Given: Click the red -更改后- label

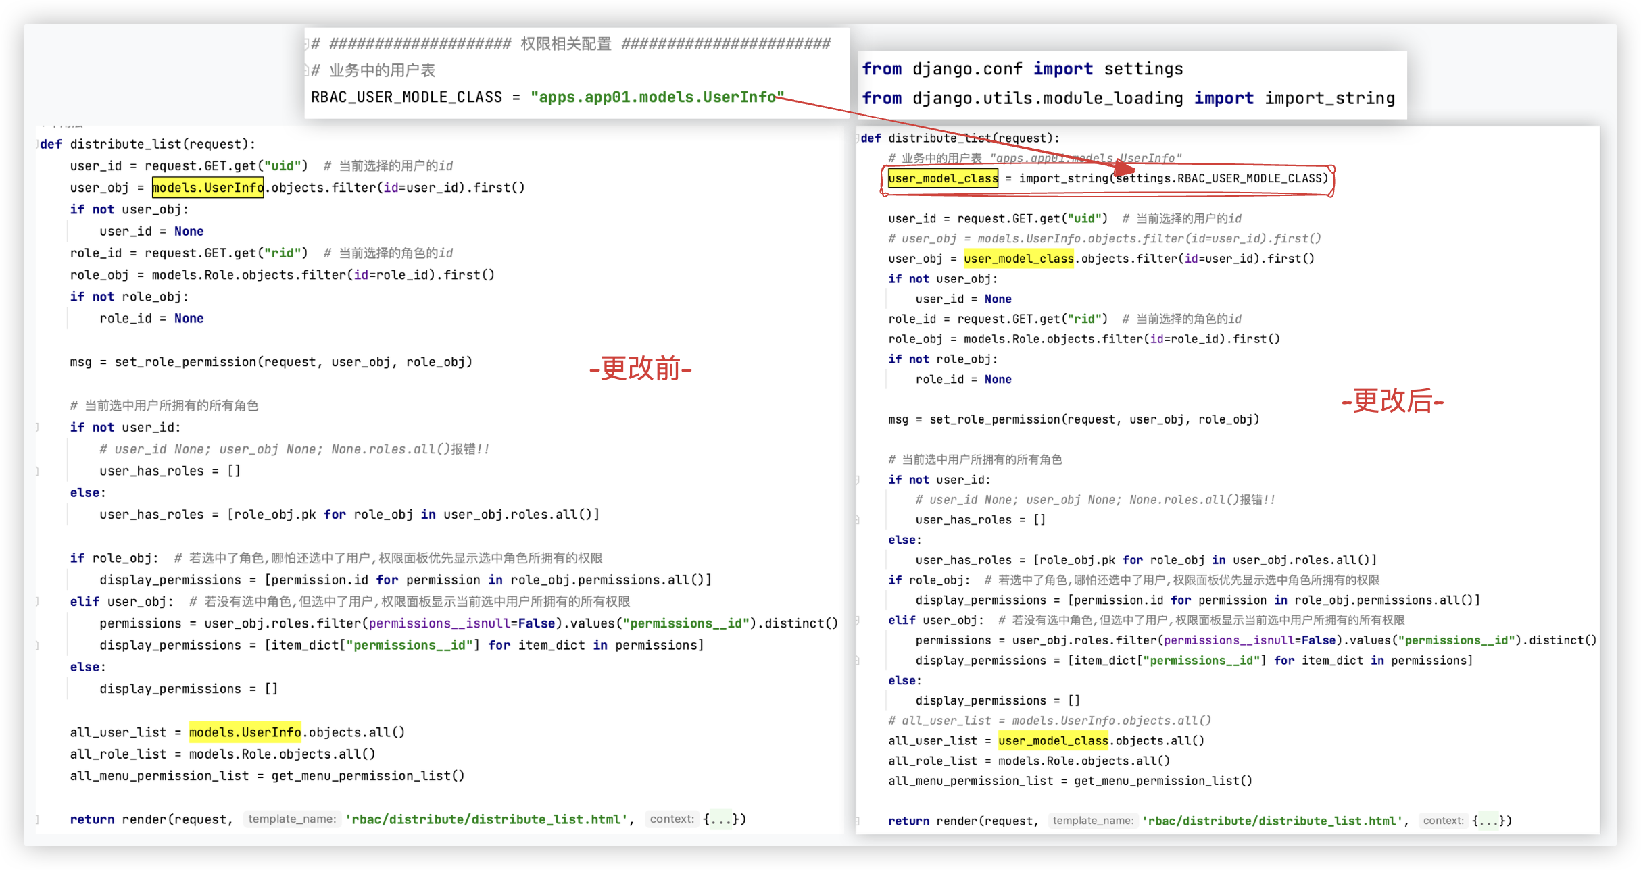Looking at the screenshot, I should pos(1392,402).
